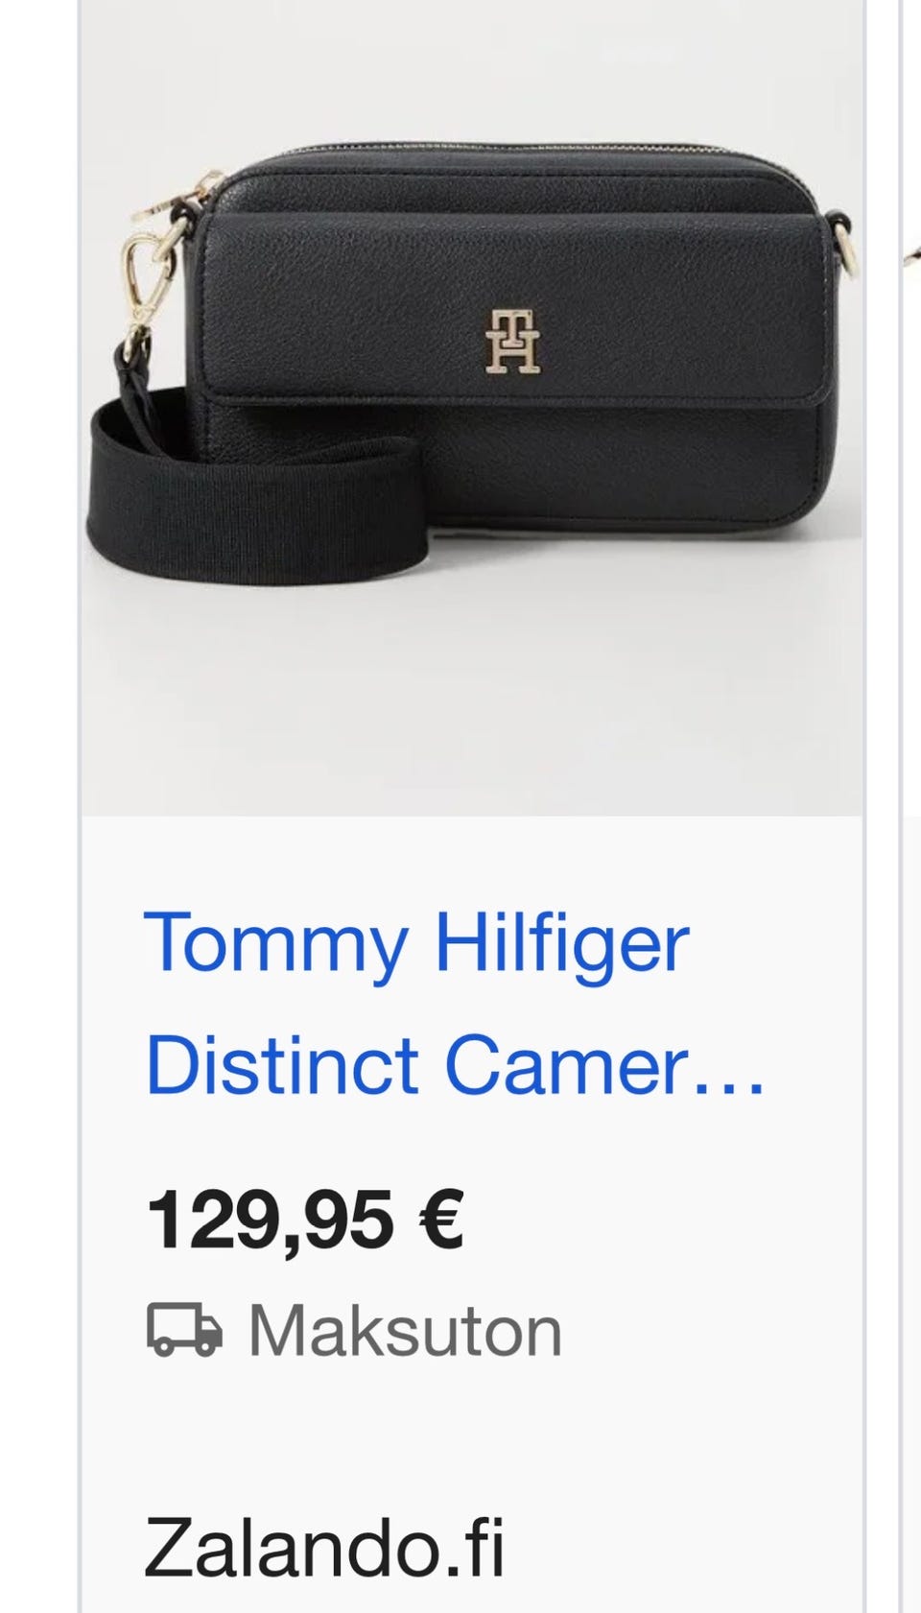Click the word 'Hilfiger' in the title
This screenshot has height=1613, width=921.
click(x=561, y=943)
